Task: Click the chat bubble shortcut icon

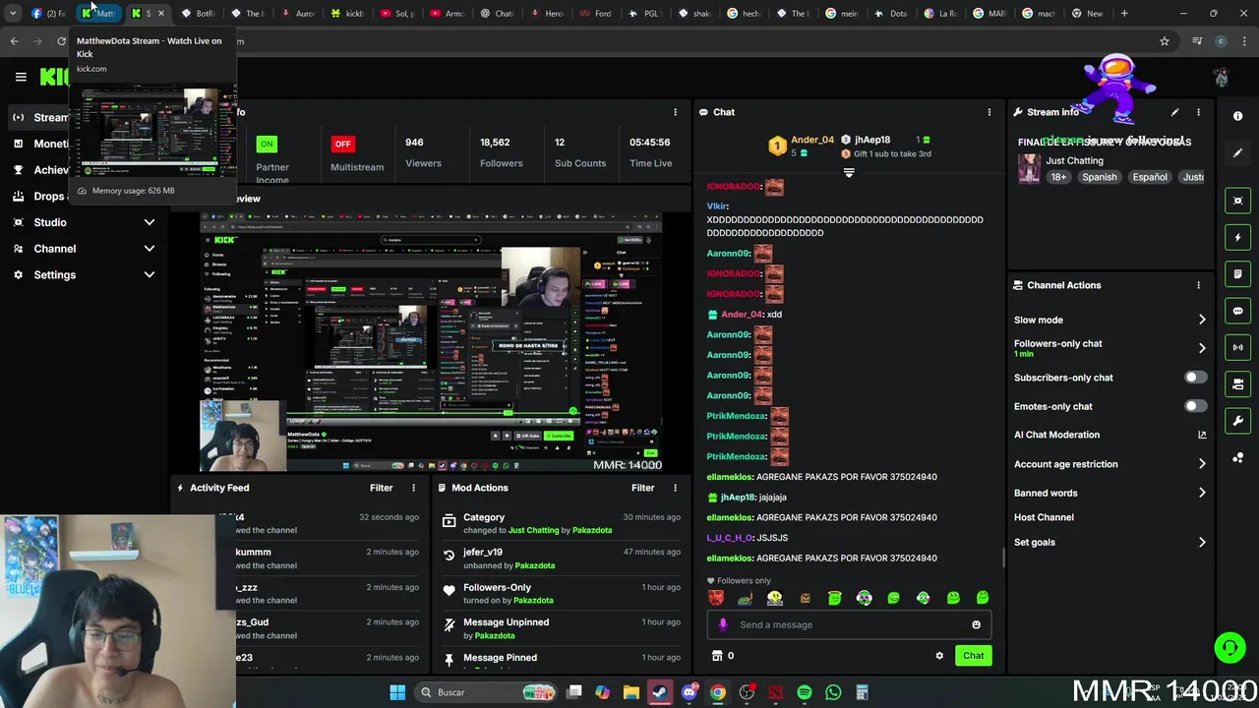Action: [x=1237, y=311]
